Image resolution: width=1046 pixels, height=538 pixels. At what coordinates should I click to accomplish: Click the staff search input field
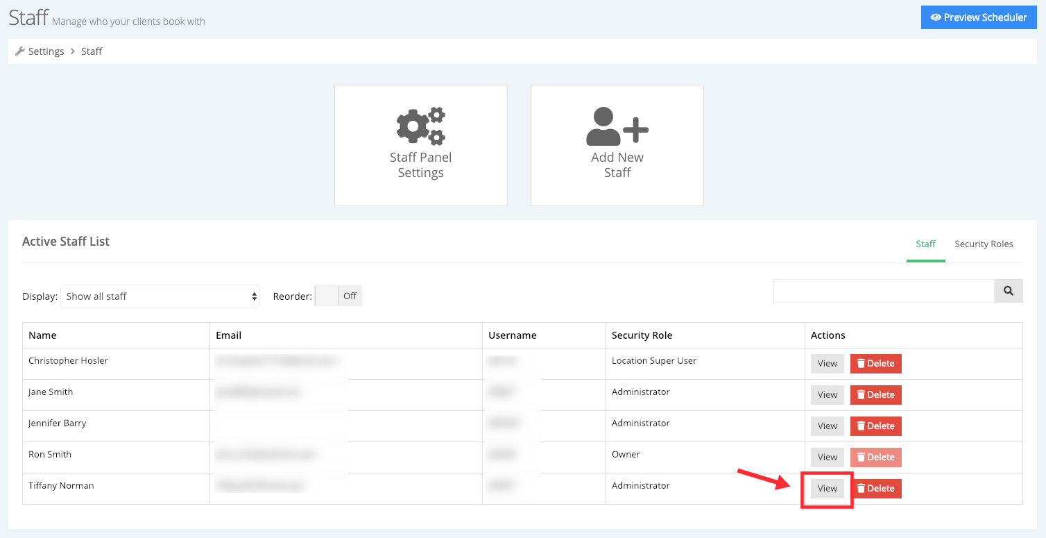(884, 291)
